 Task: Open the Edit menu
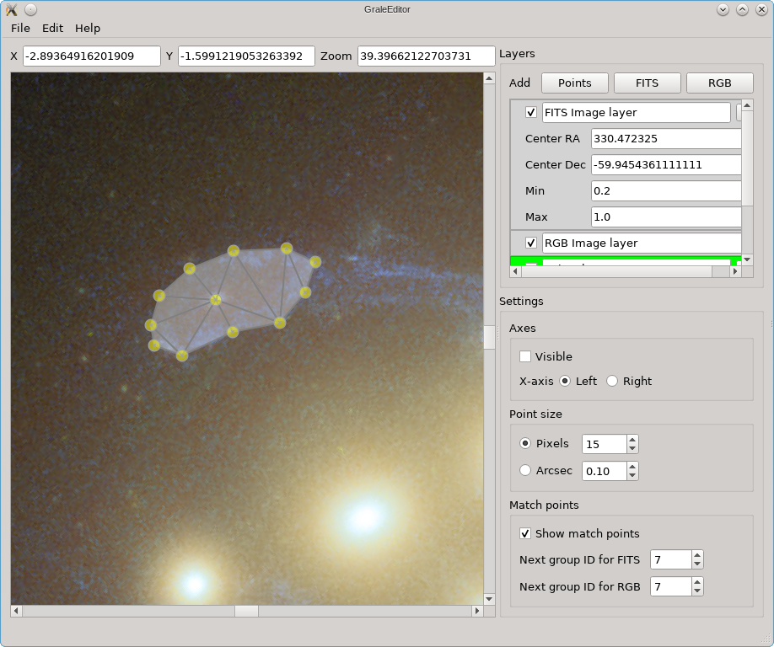tap(52, 28)
